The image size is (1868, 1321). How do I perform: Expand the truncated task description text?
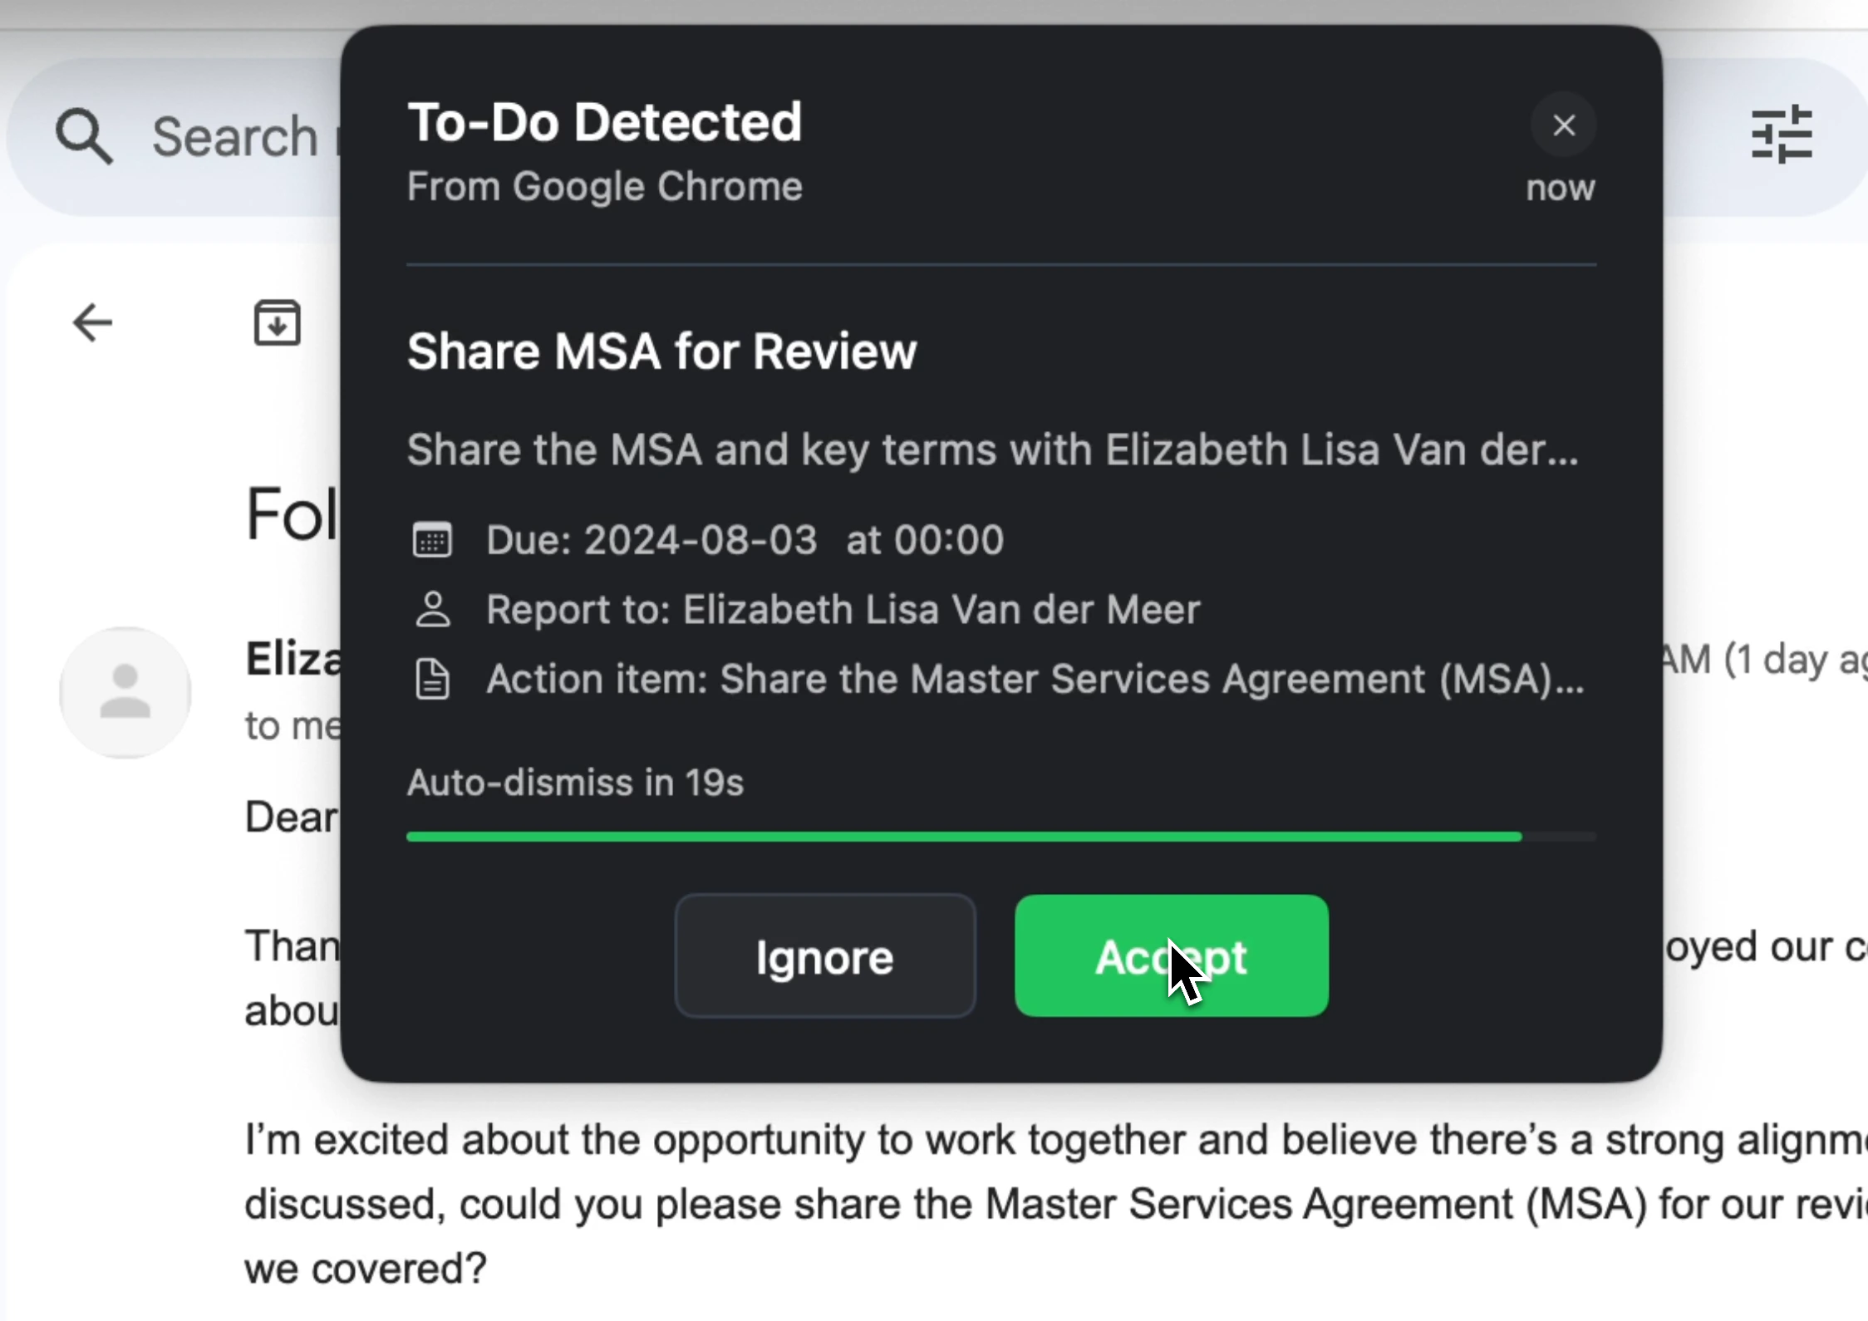pos(992,451)
